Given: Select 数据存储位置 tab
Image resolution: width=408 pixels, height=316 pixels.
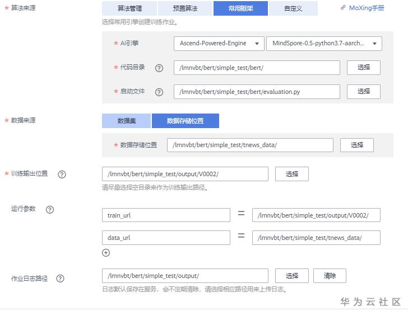Looking at the screenshot, I should coord(186,121).
